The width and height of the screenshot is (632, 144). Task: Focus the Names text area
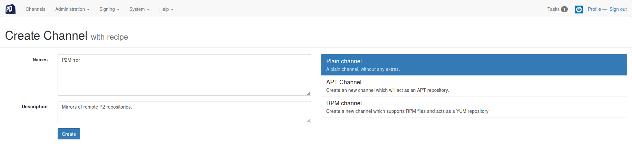(184, 75)
